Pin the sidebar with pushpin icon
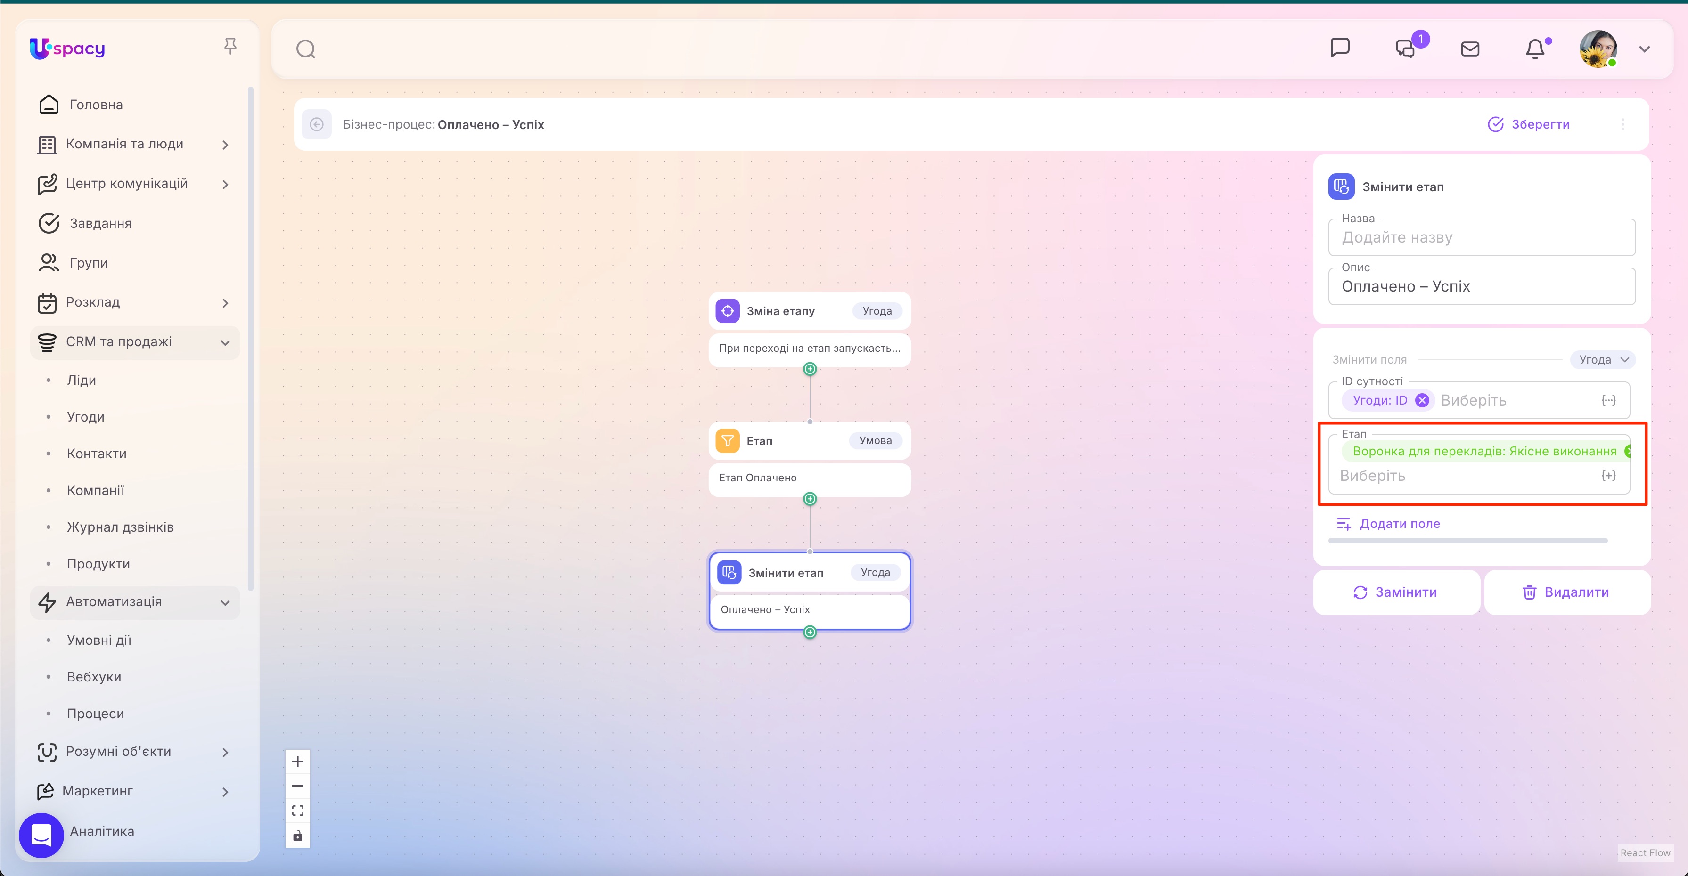The height and width of the screenshot is (876, 1688). tap(230, 46)
